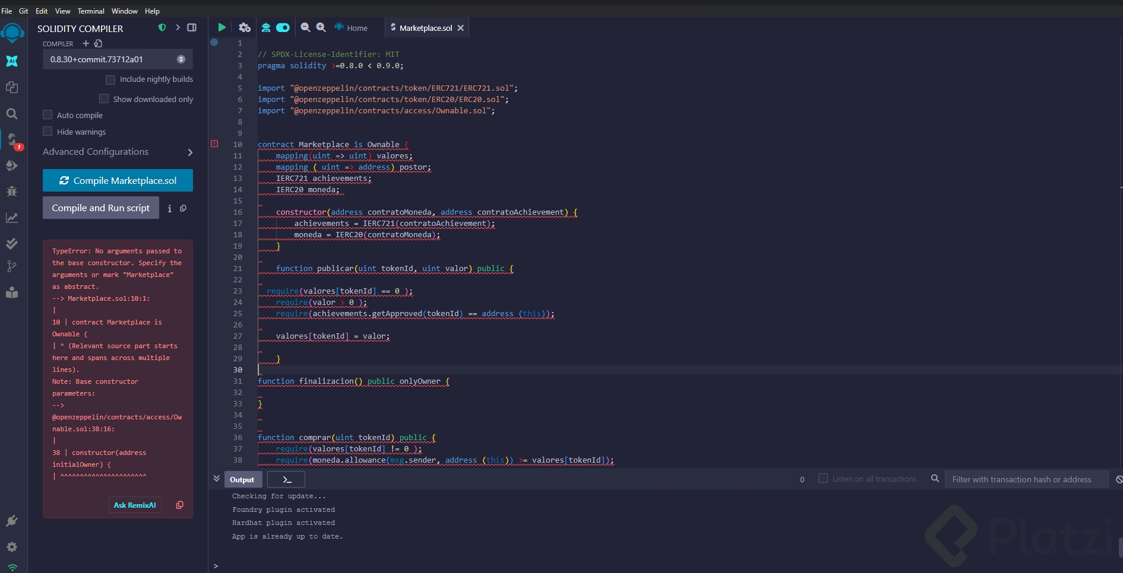Screen dimensions: 1123x573
Task: Zoom in the editor font
Action: click(x=321, y=27)
